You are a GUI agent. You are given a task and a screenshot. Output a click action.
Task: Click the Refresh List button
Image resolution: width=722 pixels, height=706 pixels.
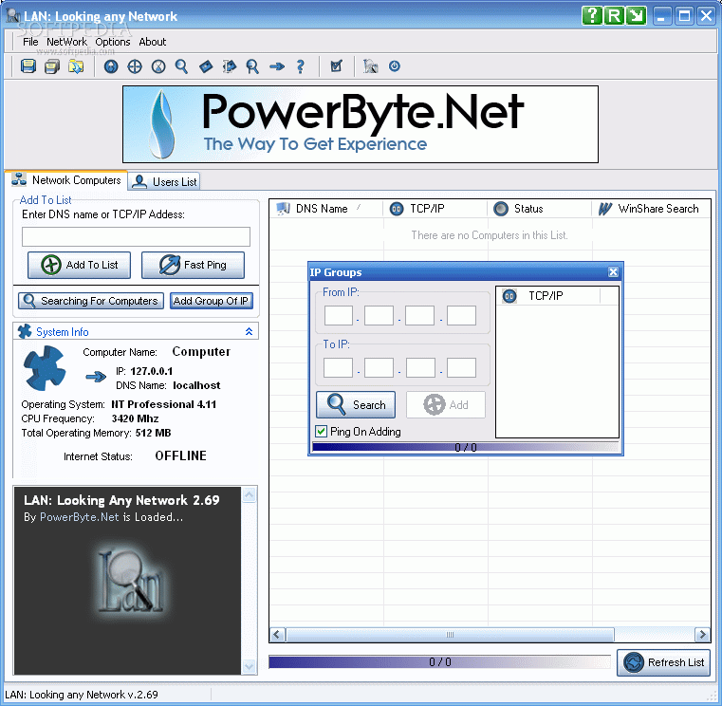(x=663, y=662)
